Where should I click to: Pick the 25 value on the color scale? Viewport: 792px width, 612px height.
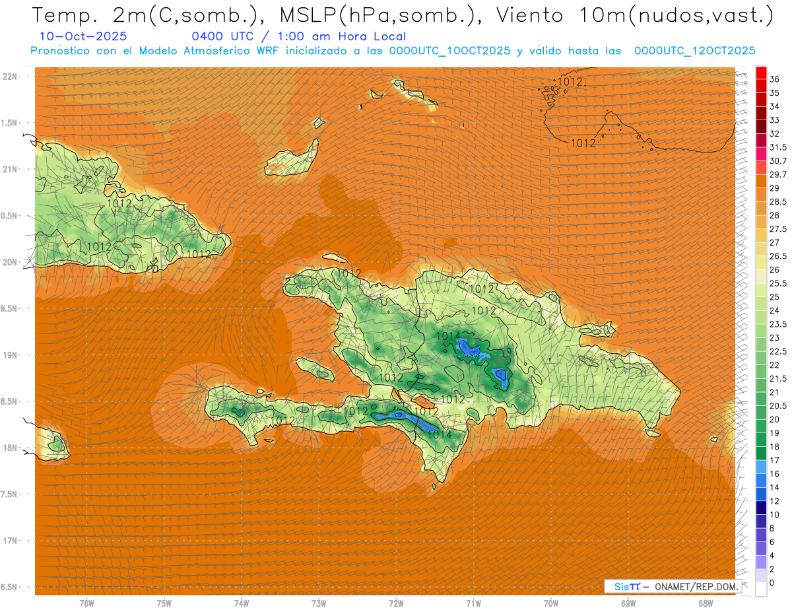(775, 296)
